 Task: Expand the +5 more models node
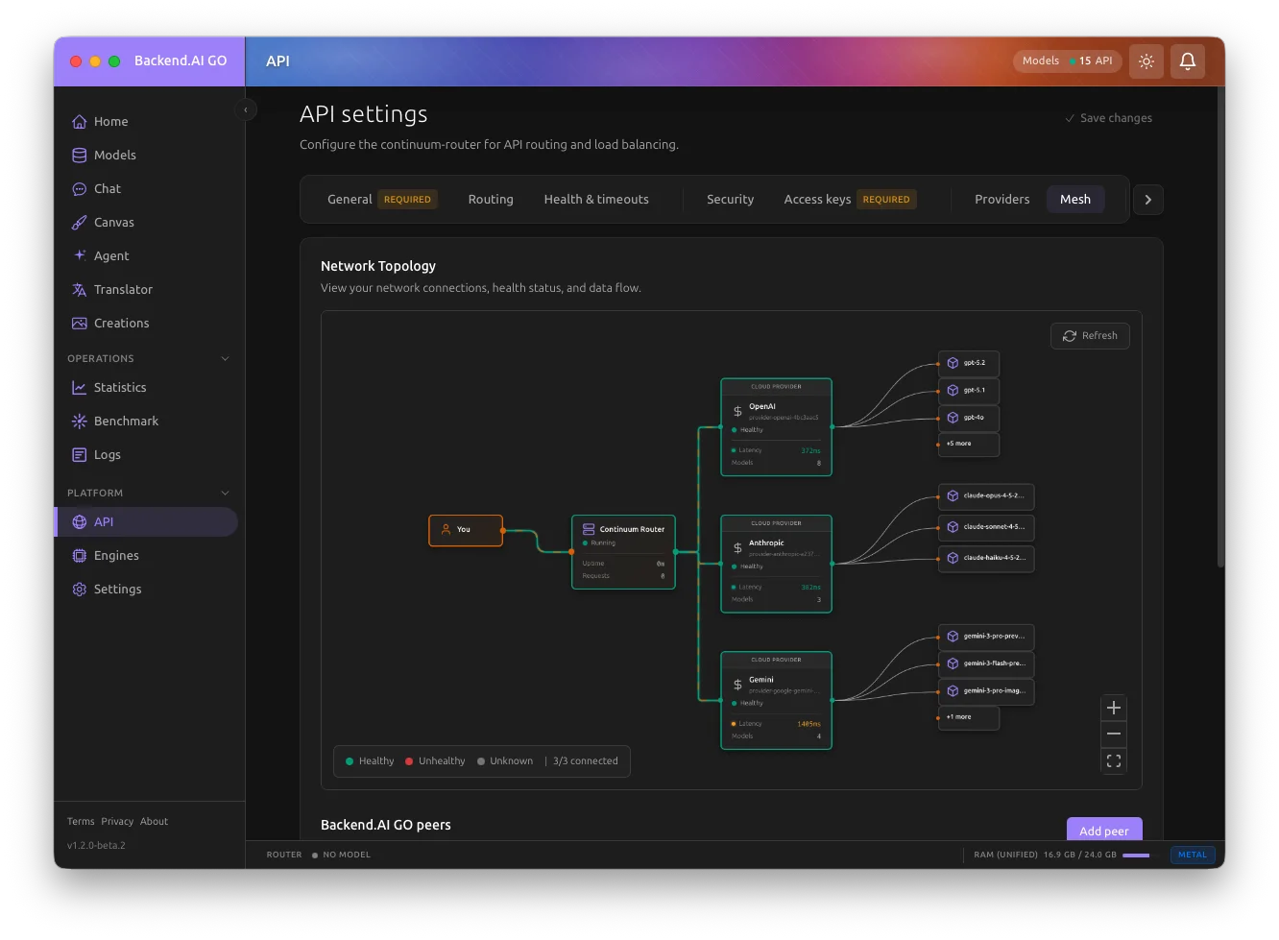tap(967, 444)
